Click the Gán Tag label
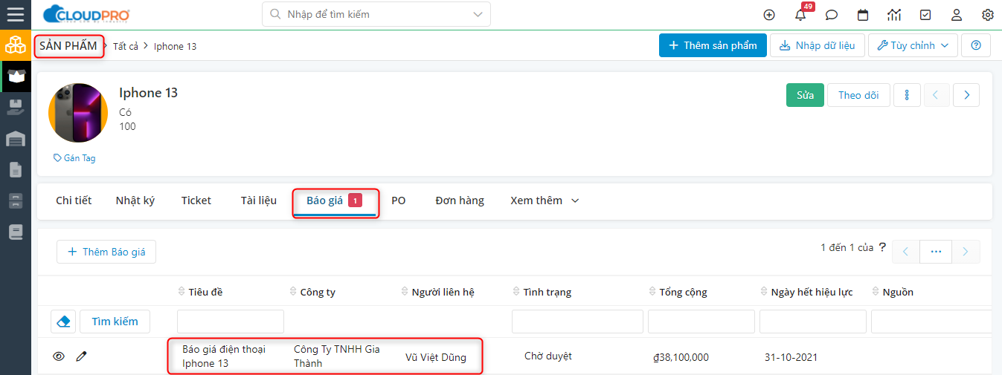Viewport: 1002px width, 375px height. 74,158
